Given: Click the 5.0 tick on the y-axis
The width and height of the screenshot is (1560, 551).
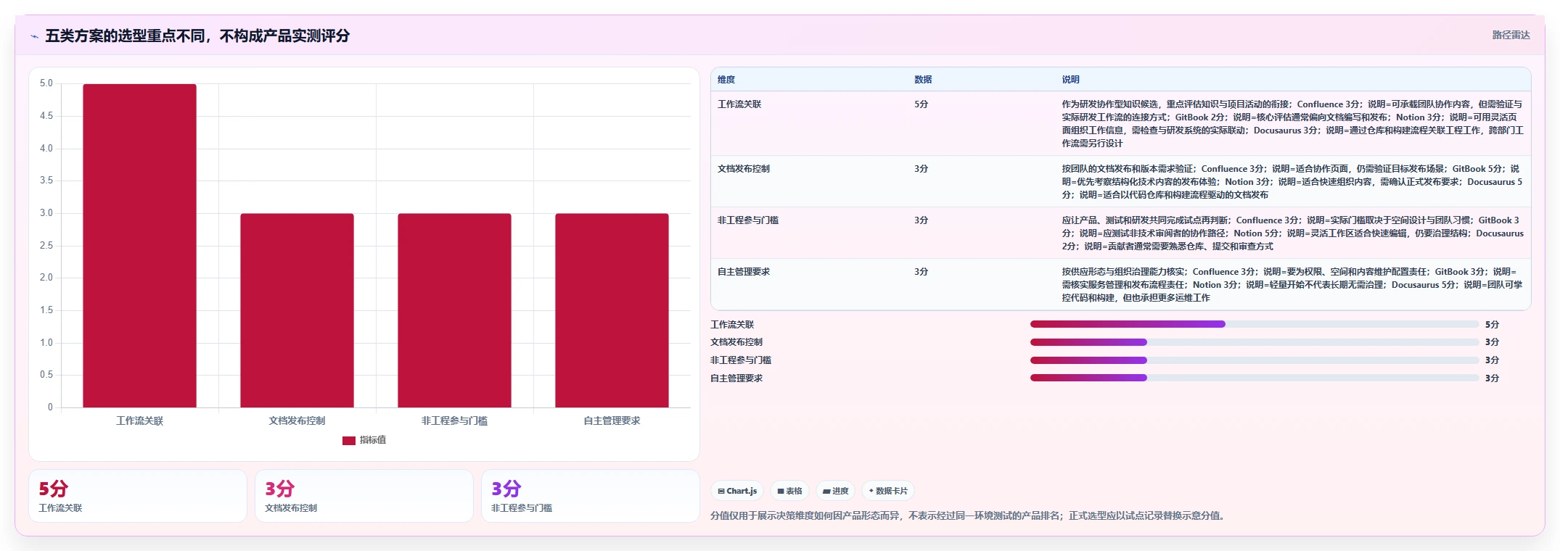Looking at the screenshot, I should pos(46,83).
